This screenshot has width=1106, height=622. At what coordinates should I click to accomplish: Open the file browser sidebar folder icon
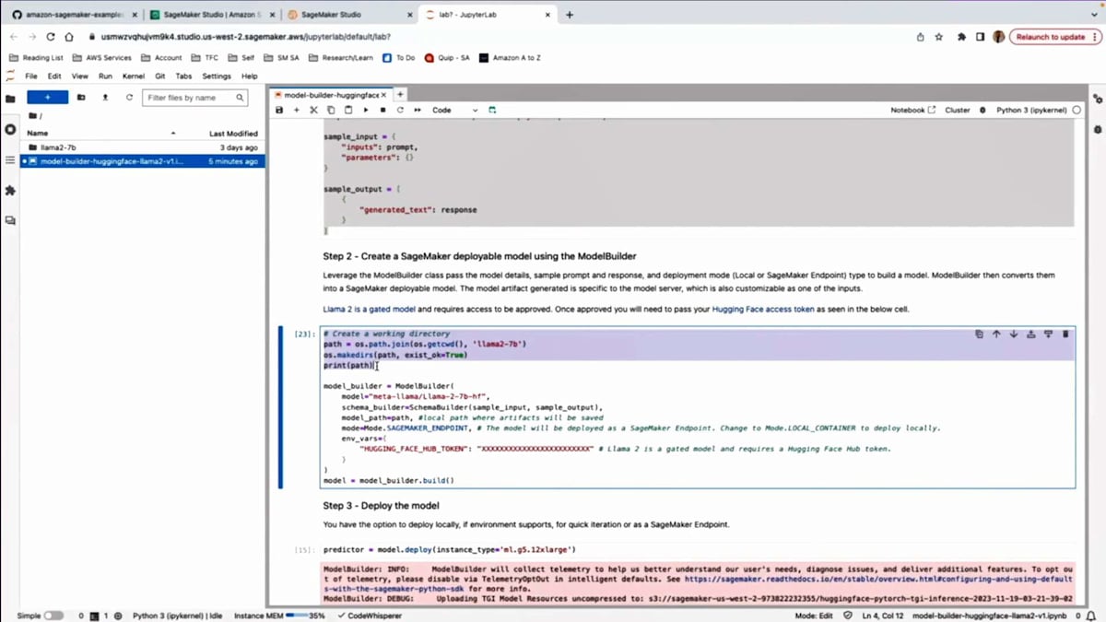click(10, 99)
